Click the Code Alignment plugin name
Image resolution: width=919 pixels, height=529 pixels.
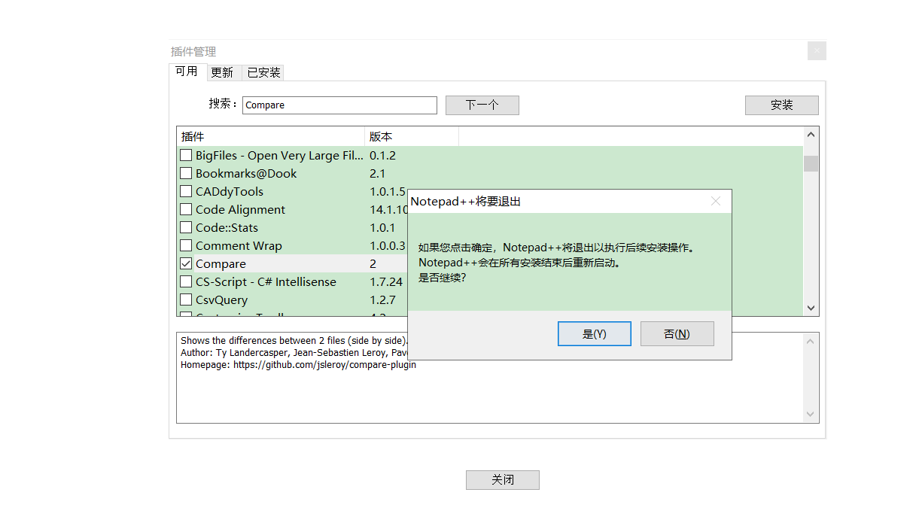pyautogui.click(x=240, y=210)
